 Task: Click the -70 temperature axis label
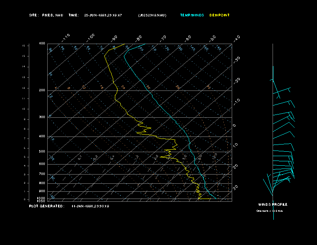tap(163, 38)
